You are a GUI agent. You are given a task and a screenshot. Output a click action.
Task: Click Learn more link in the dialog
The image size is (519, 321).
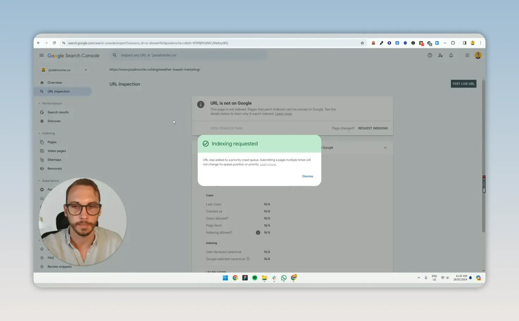click(x=268, y=164)
